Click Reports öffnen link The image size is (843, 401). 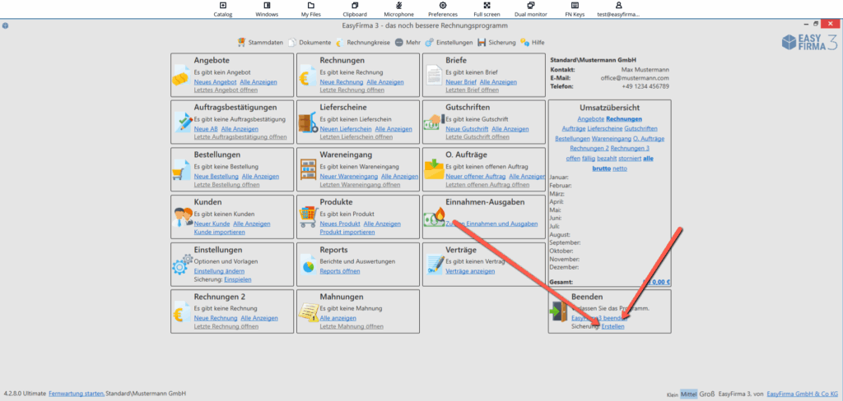point(340,271)
